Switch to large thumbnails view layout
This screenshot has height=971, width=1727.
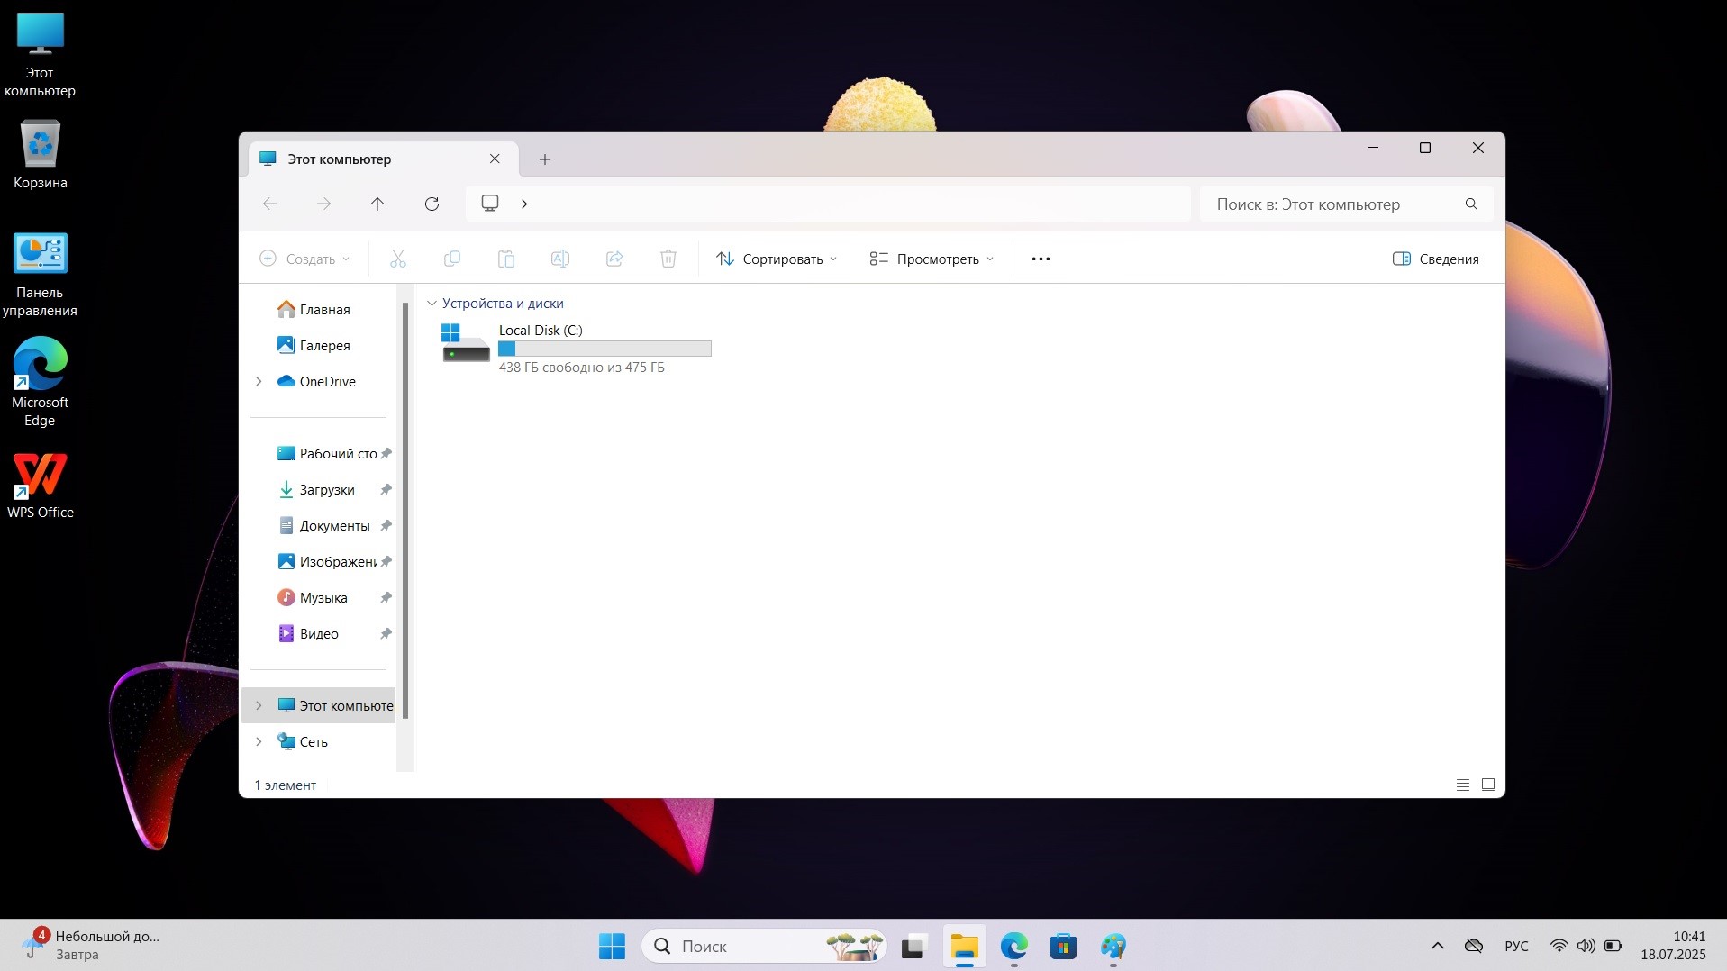click(x=1488, y=785)
